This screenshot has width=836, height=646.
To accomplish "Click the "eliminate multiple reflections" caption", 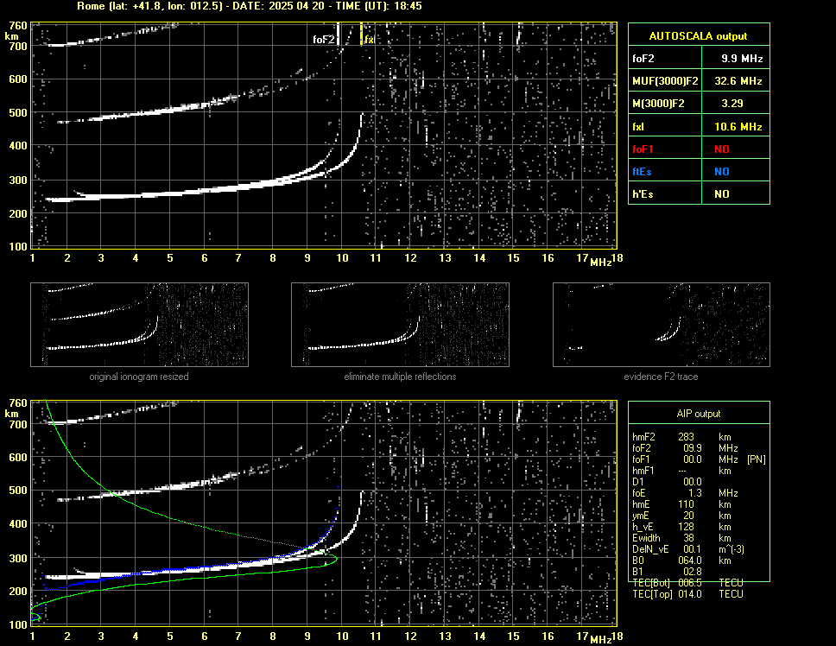I will (x=400, y=377).
